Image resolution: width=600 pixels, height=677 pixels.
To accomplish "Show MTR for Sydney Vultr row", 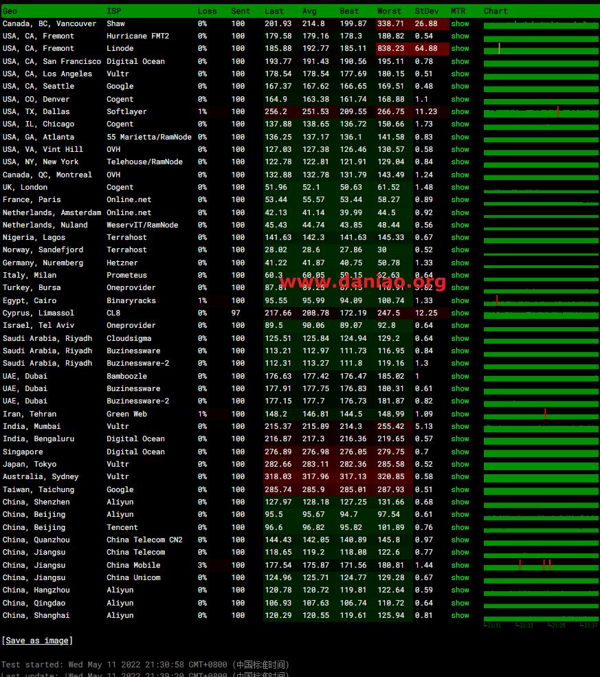I will [460, 477].
